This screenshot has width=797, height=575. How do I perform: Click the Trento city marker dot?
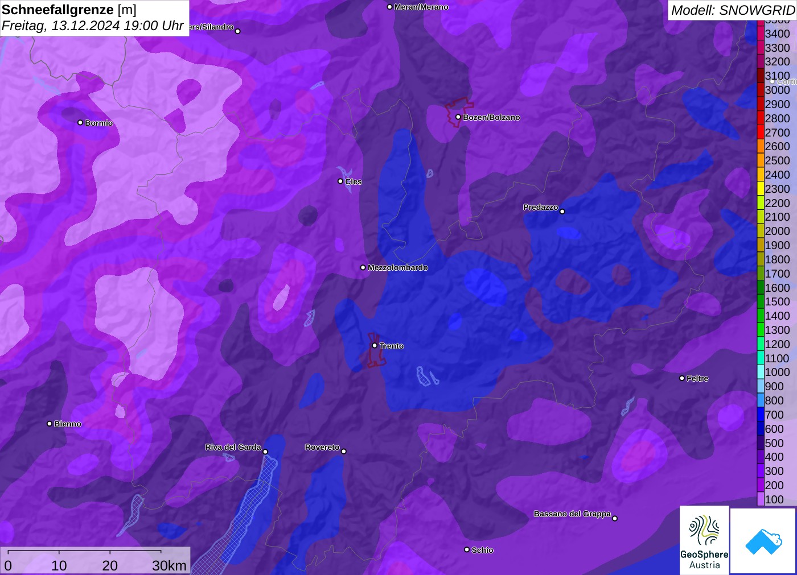pyautogui.click(x=375, y=345)
